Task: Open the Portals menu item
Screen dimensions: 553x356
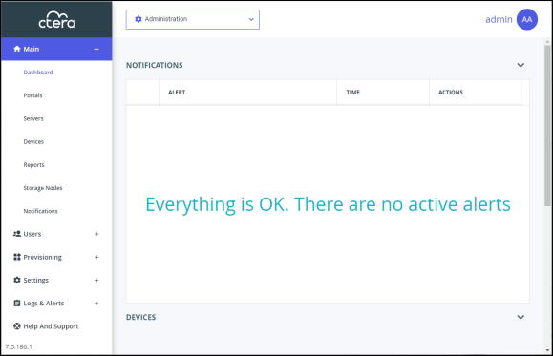Action: tap(32, 95)
